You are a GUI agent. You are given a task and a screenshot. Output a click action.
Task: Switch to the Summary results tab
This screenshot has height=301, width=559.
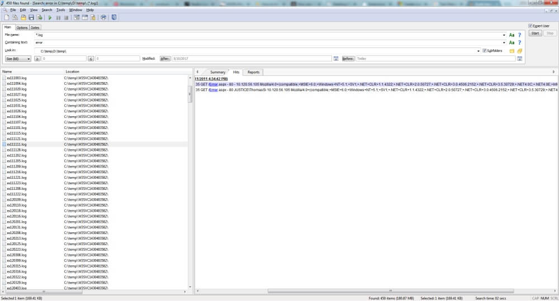point(217,72)
